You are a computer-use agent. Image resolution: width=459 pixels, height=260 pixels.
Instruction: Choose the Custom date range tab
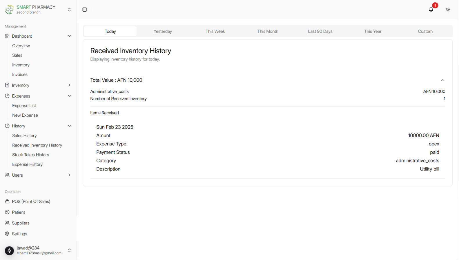click(425, 31)
